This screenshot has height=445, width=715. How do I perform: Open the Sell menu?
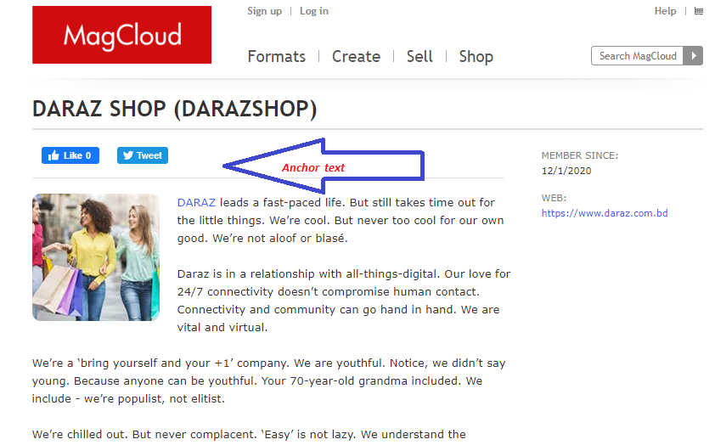419,57
